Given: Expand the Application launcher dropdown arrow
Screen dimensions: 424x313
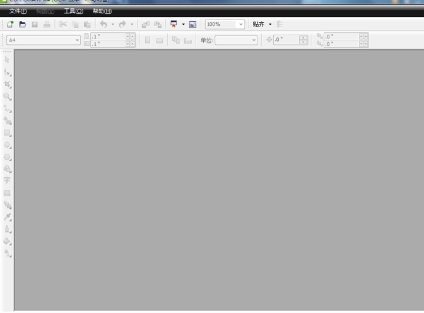Looking at the screenshot, I should click(184, 25).
